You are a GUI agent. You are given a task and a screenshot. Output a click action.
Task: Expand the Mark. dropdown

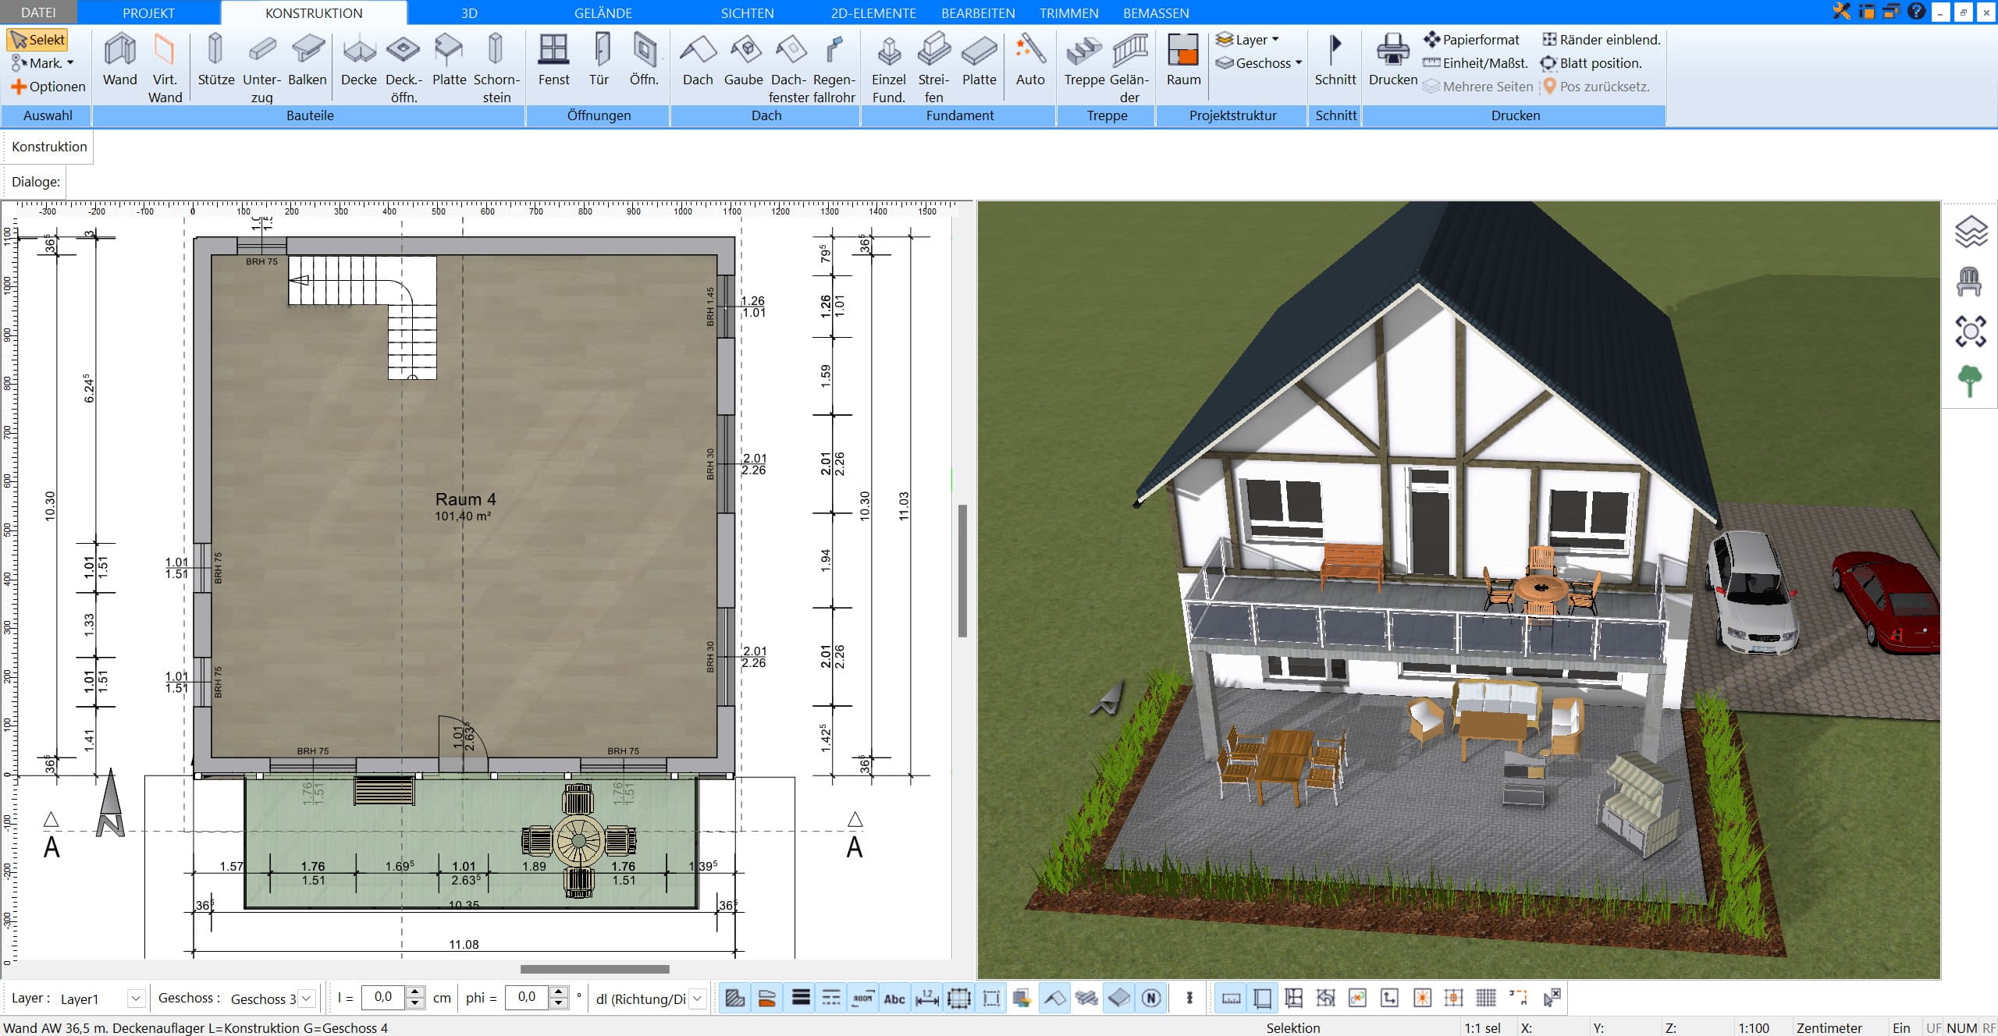click(43, 63)
